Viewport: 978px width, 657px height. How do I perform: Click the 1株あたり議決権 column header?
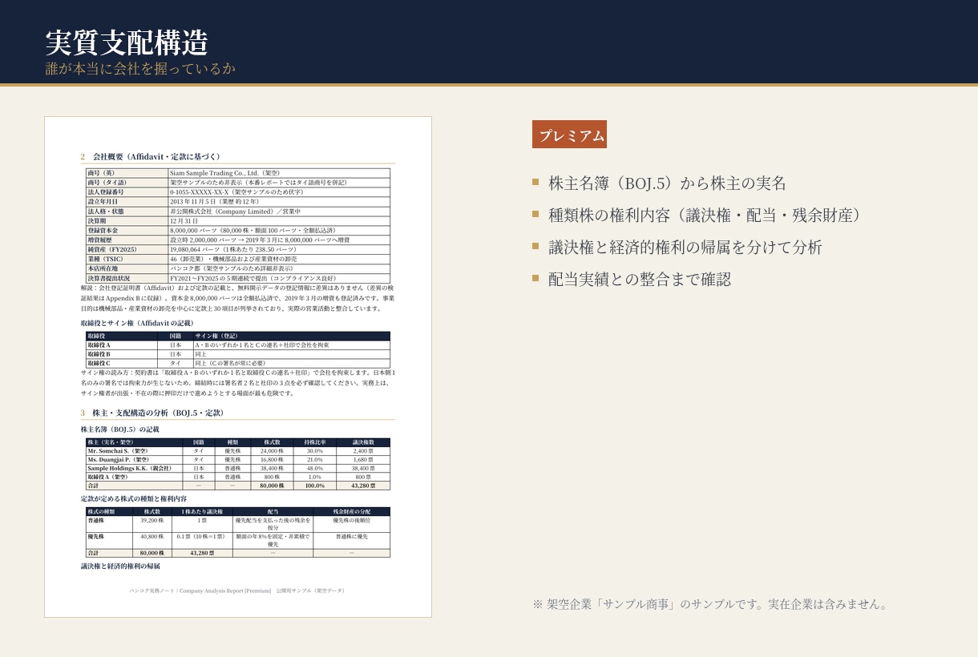(202, 511)
